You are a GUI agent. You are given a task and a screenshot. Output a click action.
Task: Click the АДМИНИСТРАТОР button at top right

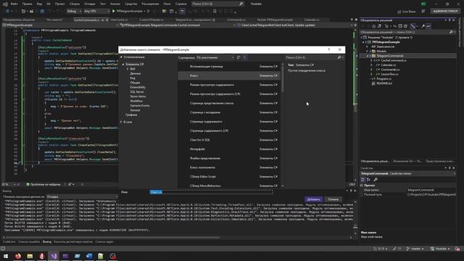point(445,12)
